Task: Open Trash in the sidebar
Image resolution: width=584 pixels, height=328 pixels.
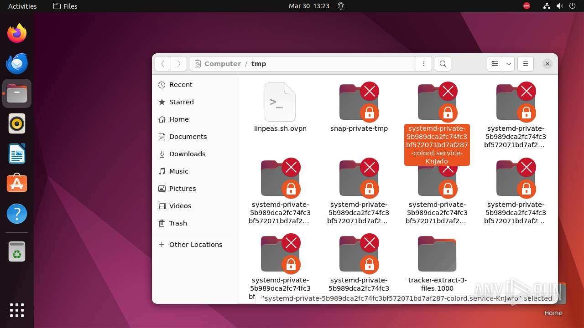Action: [195, 223]
